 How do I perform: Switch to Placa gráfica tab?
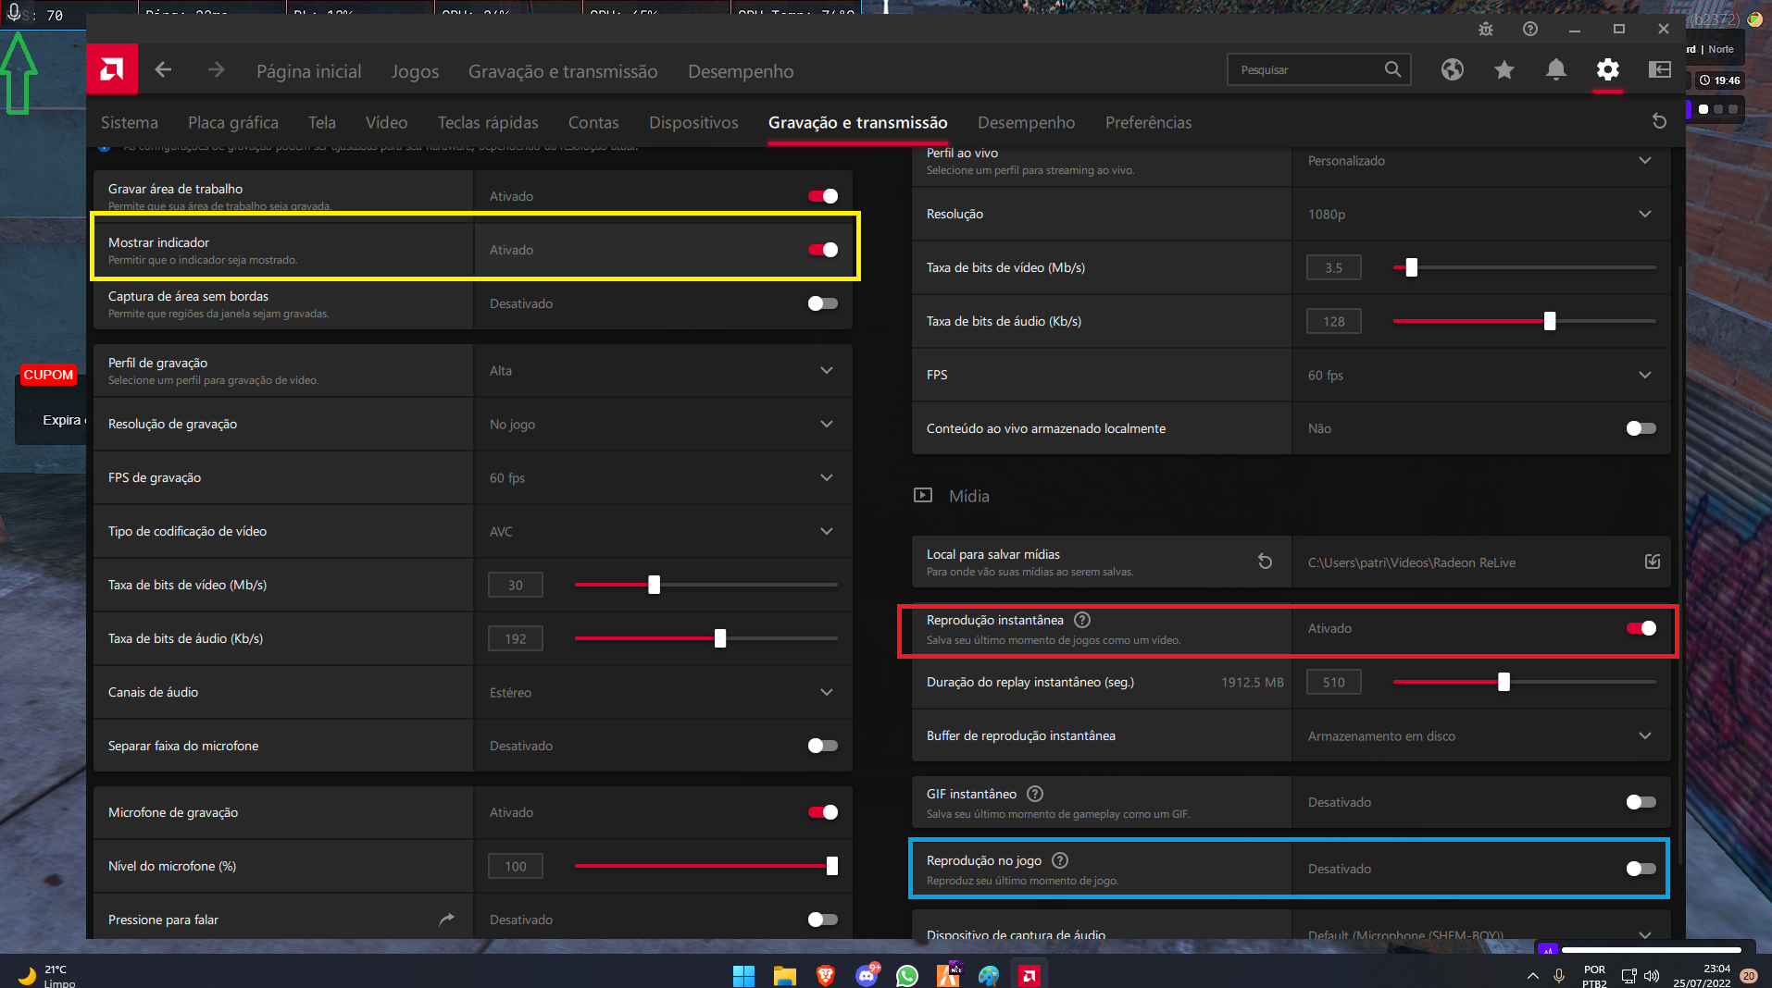(233, 122)
